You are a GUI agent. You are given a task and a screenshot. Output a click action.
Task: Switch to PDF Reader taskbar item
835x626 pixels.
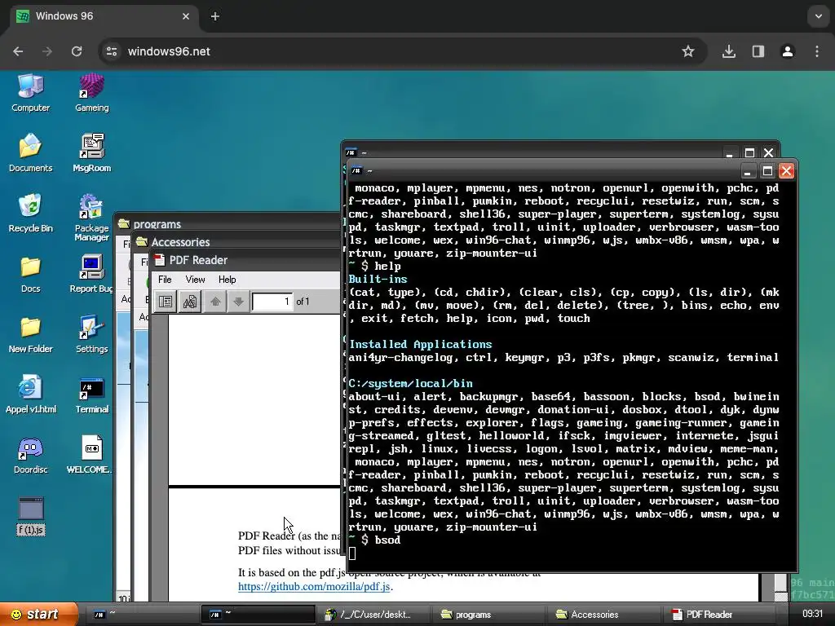pyautogui.click(x=718, y=614)
